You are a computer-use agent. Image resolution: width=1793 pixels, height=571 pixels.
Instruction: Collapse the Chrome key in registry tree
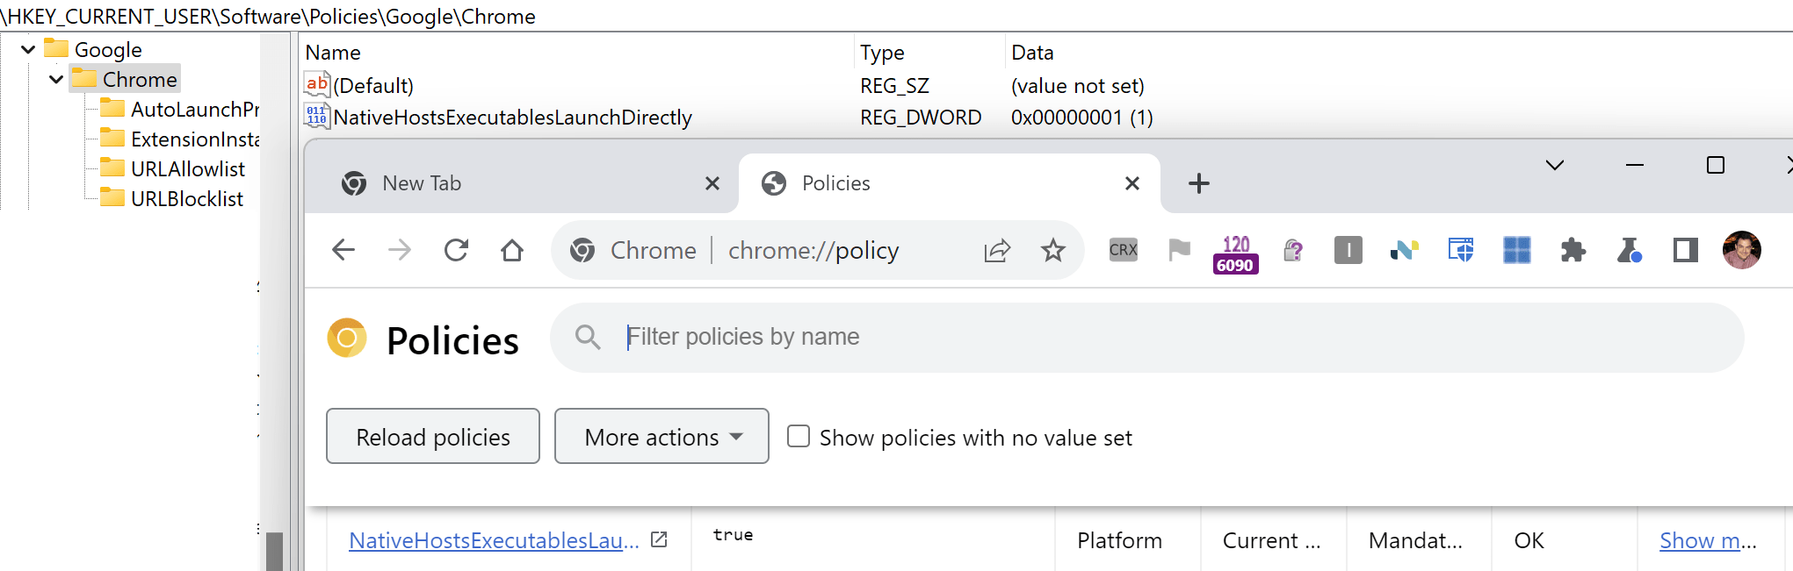pyautogui.click(x=56, y=79)
